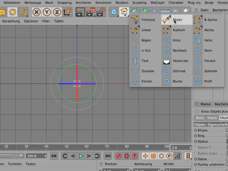Jump to the previous keyframe
Screen dimensions: 228x171
tap(65, 156)
